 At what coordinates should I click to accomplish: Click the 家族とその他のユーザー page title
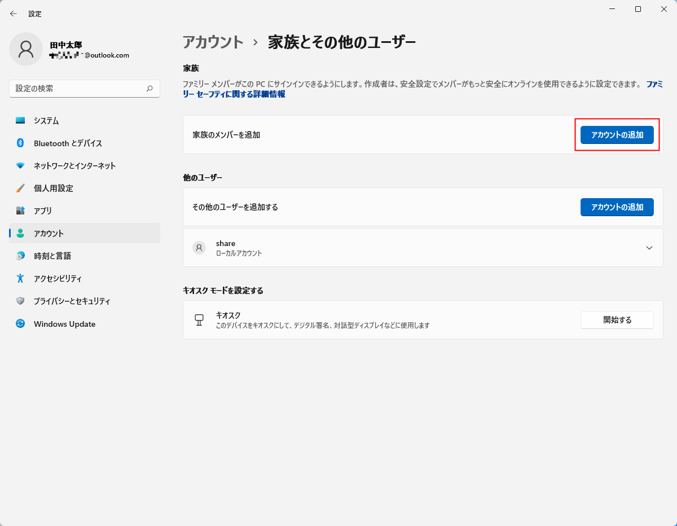pyautogui.click(x=342, y=42)
